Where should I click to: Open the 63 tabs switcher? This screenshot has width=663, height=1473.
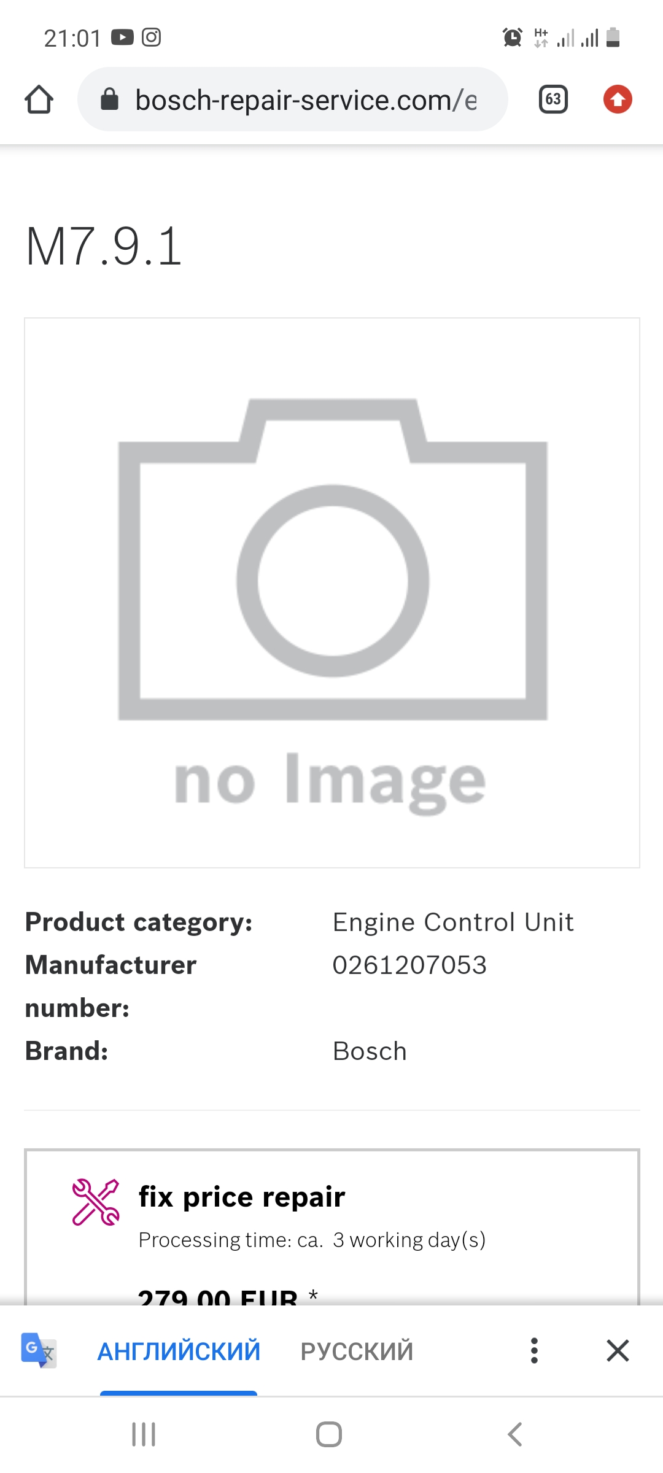[553, 99]
